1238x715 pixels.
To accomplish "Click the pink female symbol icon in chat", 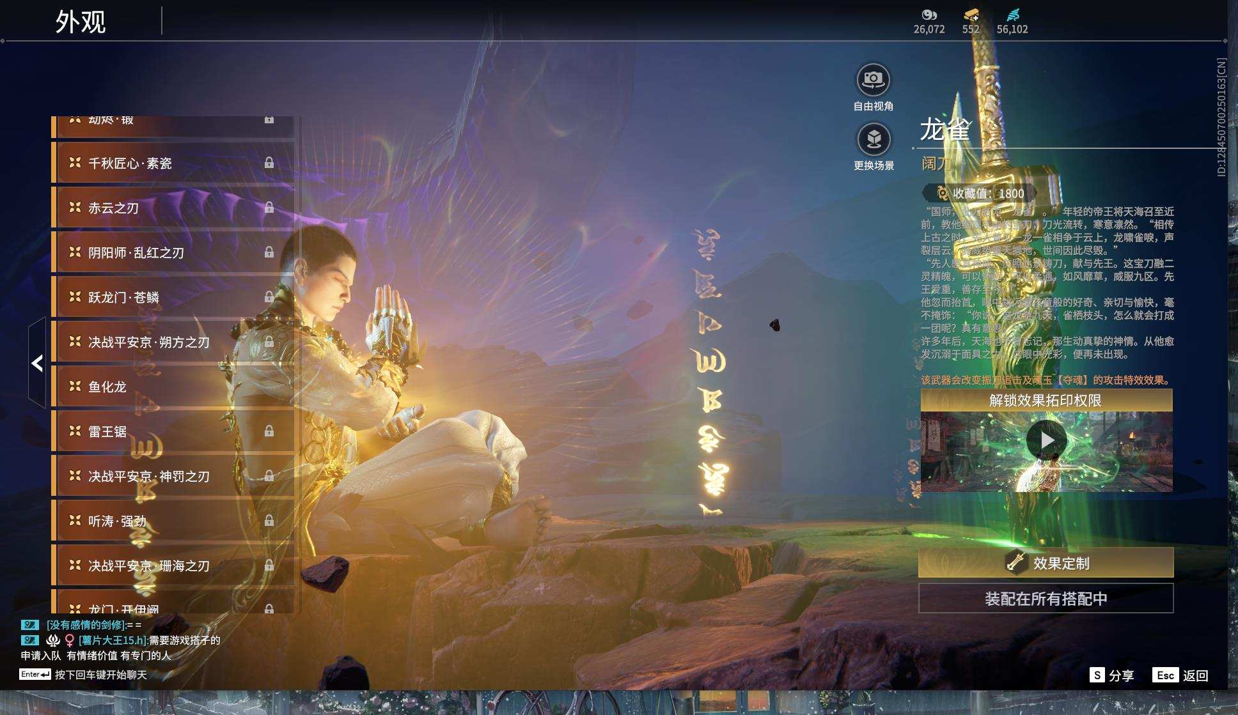I will (70, 640).
